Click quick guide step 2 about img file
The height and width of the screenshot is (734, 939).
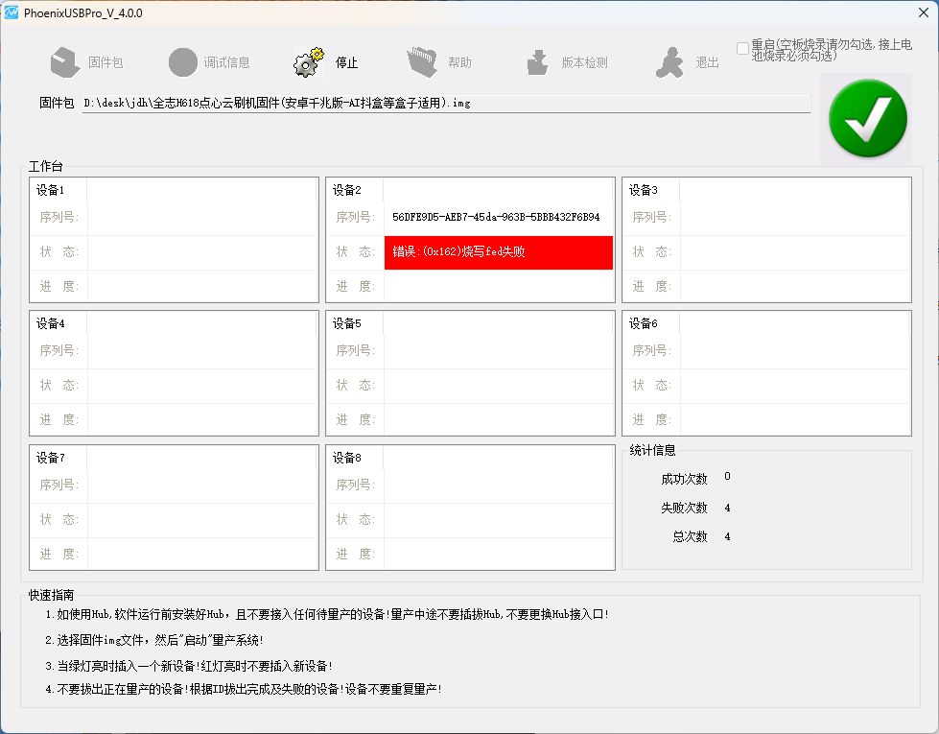(154, 640)
